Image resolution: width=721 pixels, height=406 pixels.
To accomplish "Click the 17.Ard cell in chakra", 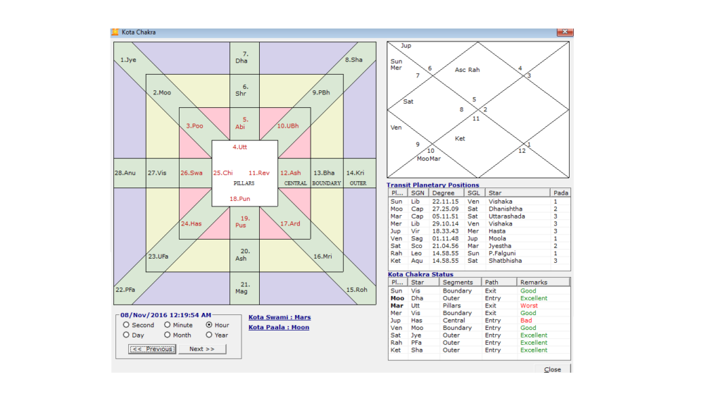I will tap(290, 223).
